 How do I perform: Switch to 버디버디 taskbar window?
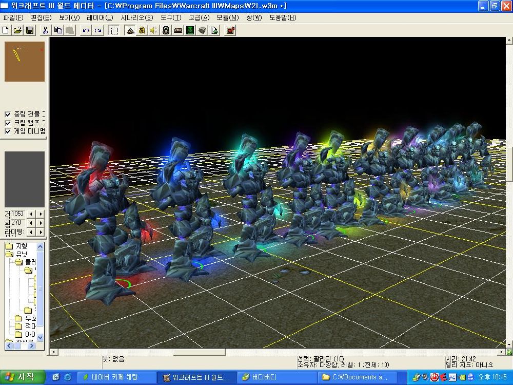click(x=277, y=377)
